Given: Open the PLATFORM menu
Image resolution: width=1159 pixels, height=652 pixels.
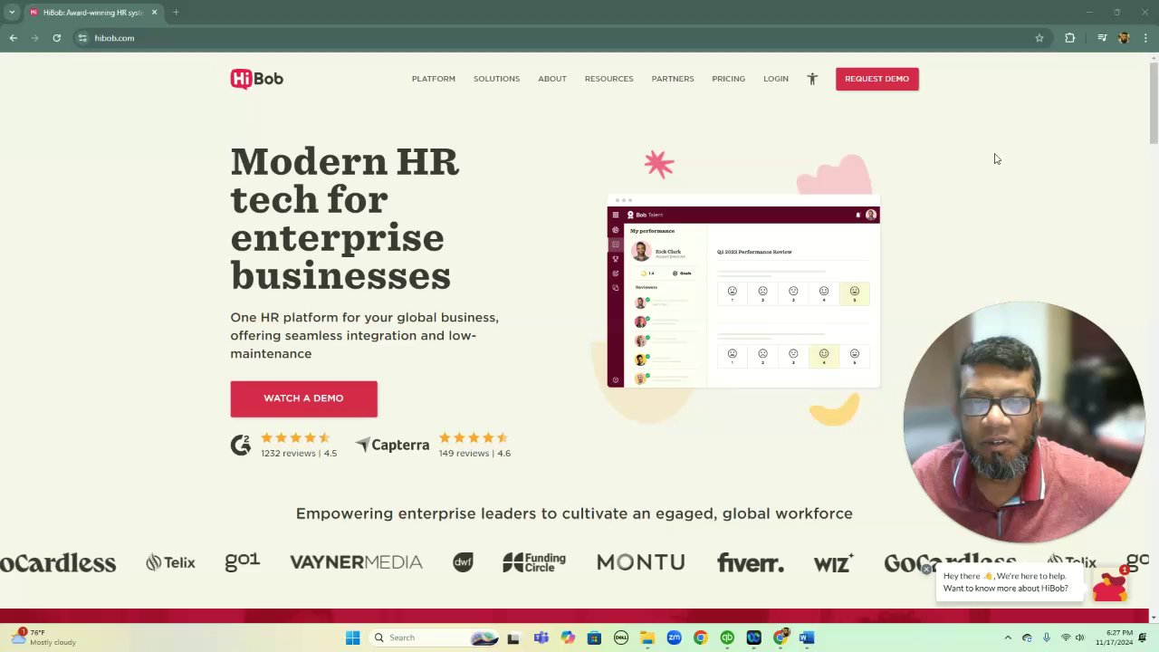Looking at the screenshot, I should tap(434, 79).
